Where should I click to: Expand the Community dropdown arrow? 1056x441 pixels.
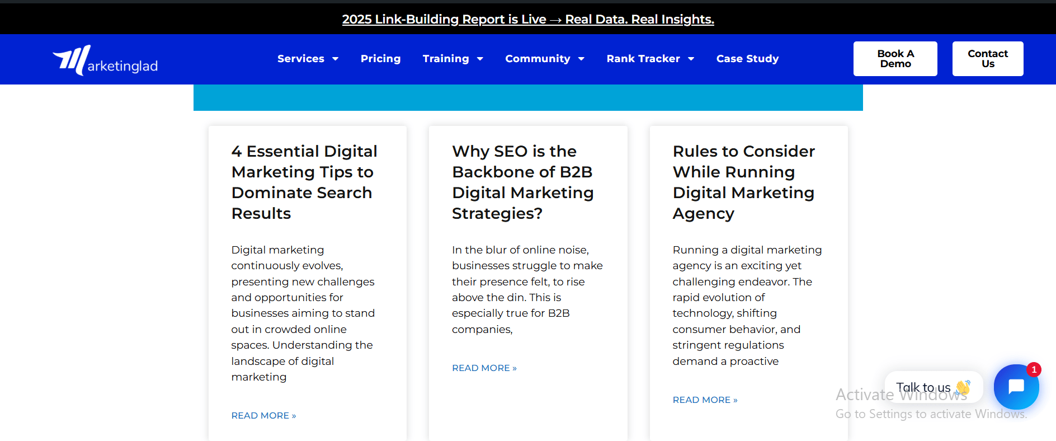tap(581, 59)
